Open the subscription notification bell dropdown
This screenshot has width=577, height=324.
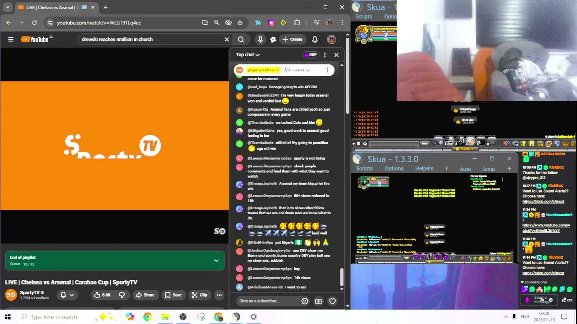click(x=67, y=295)
